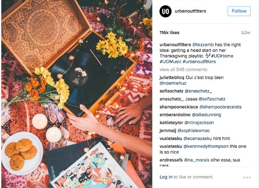
Task: Click the record player post photo
Action: 77,94
